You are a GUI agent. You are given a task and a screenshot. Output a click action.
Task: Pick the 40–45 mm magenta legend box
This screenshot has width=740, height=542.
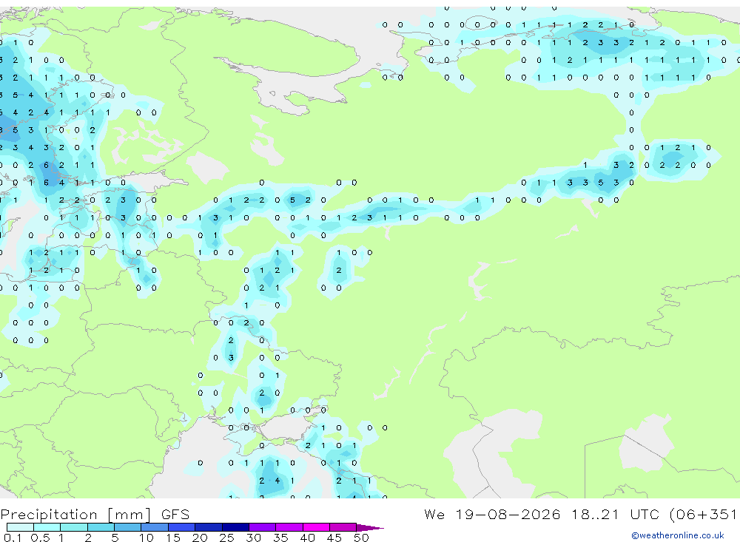click(316, 527)
